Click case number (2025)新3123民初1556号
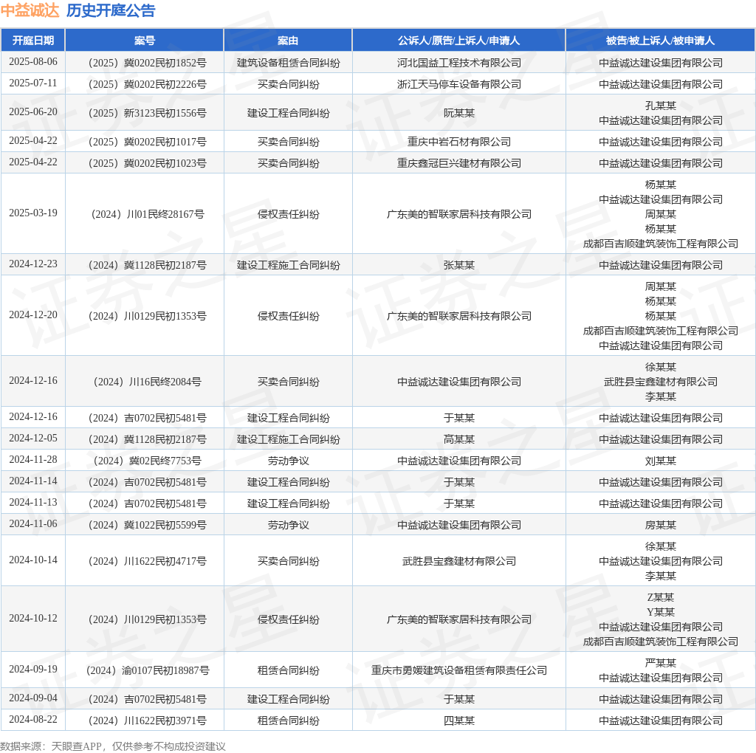The image size is (756, 753). coord(147,113)
